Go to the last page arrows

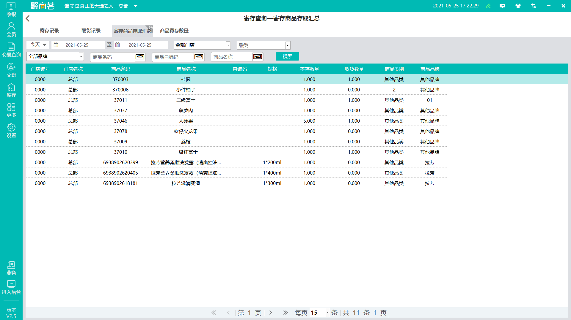[285, 313]
